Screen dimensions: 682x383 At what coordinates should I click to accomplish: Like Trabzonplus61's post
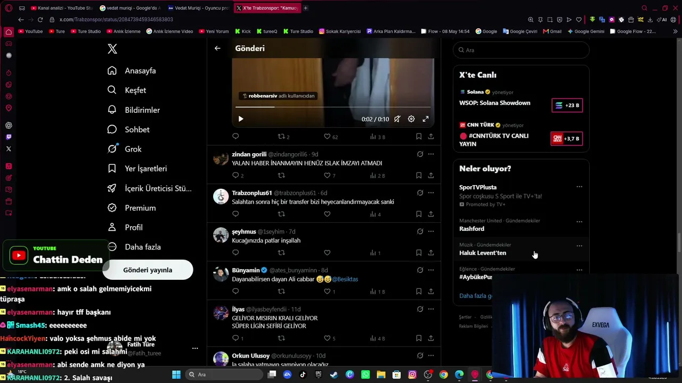click(327, 214)
